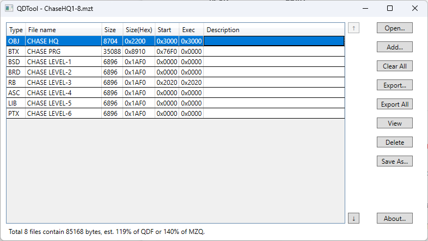Click the Save As... button
This screenshot has width=428, height=241.
[x=394, y=161]
